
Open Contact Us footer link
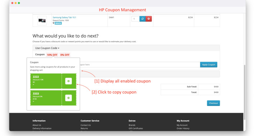(85, 125)
